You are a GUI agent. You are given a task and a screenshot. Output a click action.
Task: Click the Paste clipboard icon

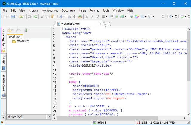[x=53, y=17]
